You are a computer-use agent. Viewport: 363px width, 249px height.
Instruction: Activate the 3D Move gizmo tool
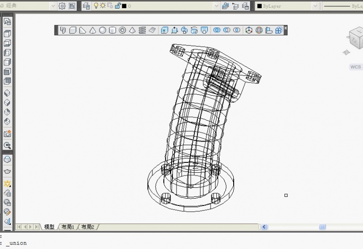coord(249,30)
